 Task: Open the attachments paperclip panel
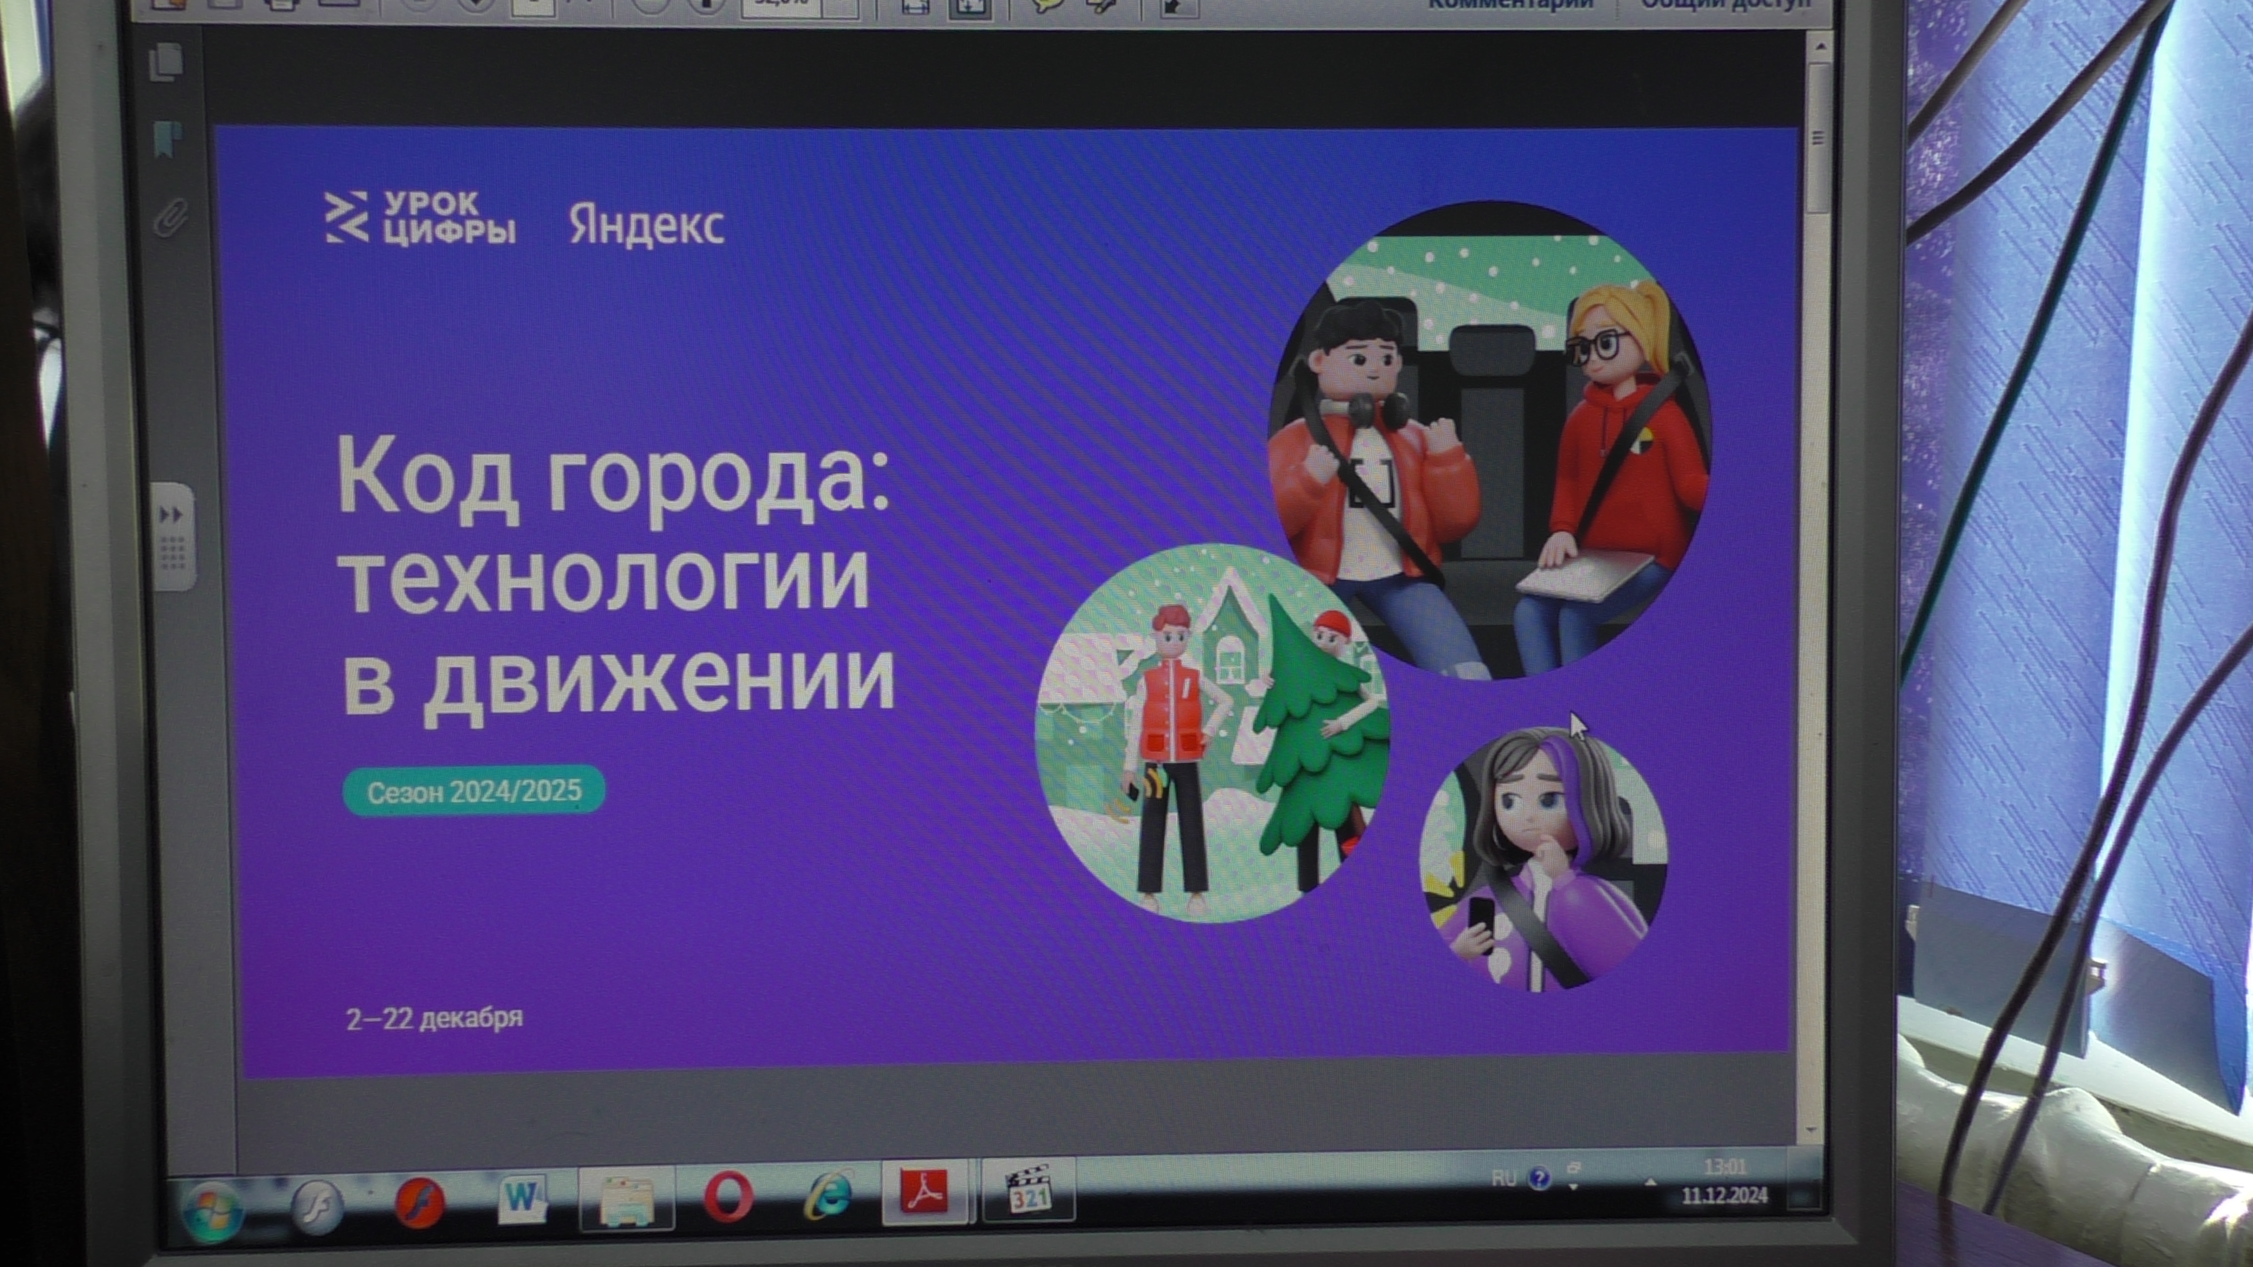click(x=171, y=217)
